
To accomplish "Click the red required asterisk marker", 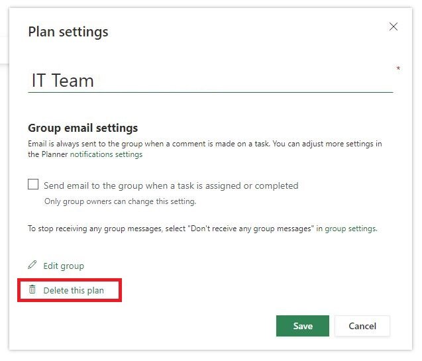I will click(x=398, y=68).
